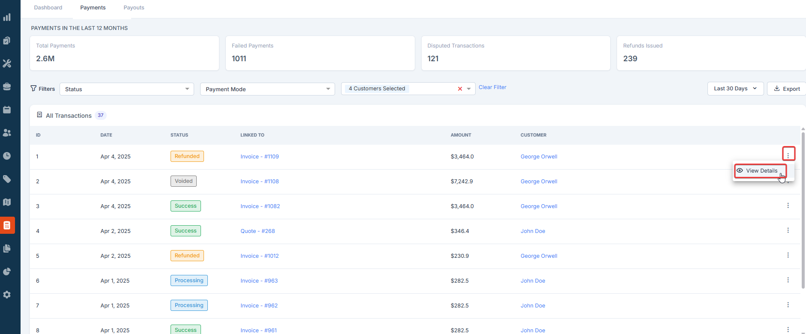
Task: Click the Total Payments 2.6M card
Action: coord(124,53)
